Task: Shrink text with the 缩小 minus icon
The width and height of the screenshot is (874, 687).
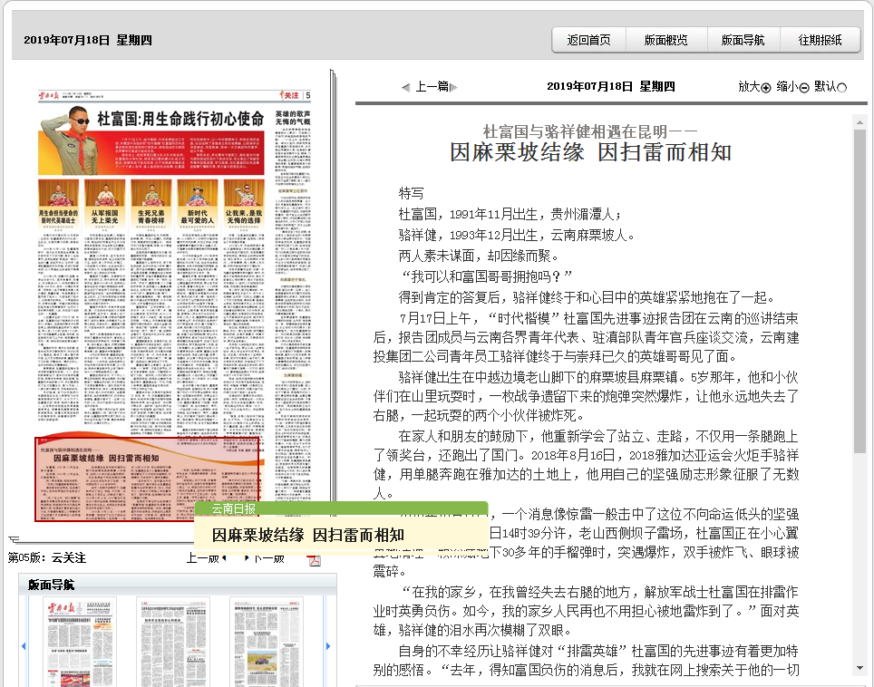Action: tap(802, 87)
